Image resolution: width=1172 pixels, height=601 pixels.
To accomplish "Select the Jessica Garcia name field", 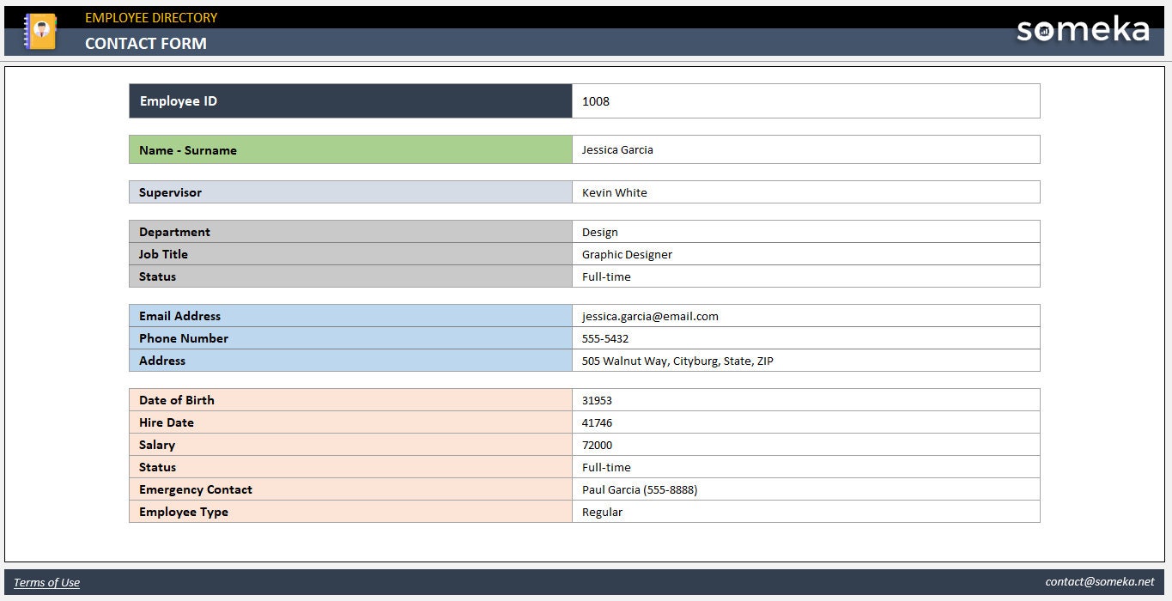I will coord(805,149).
